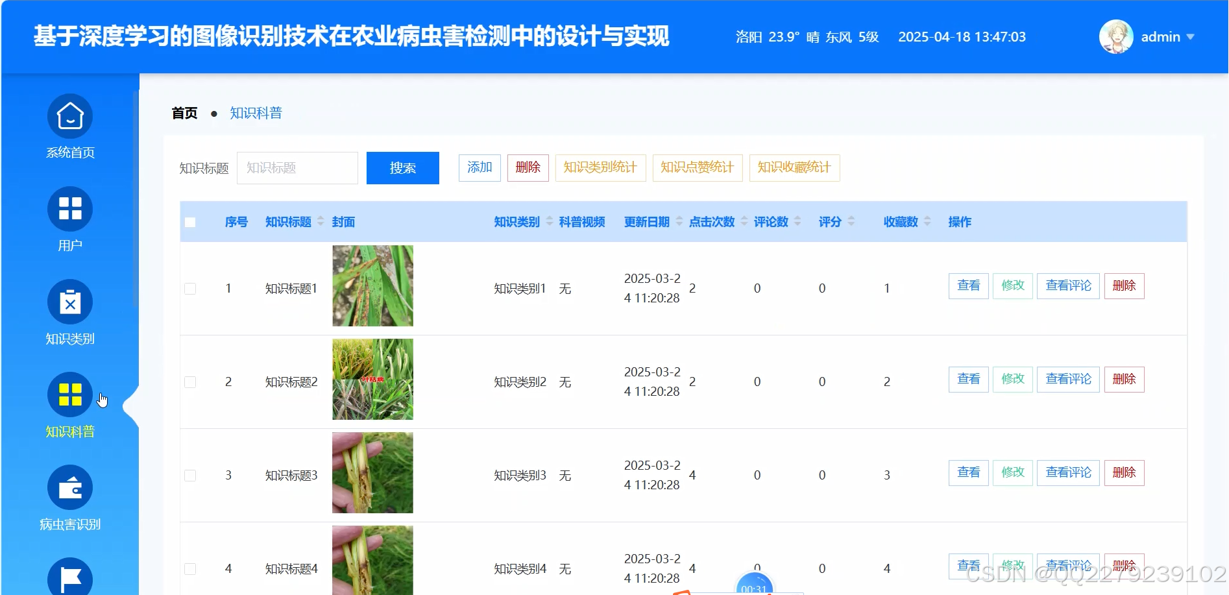Open the 知识类别 clipboard icon

pyautogui.click(x=70, y=302)
